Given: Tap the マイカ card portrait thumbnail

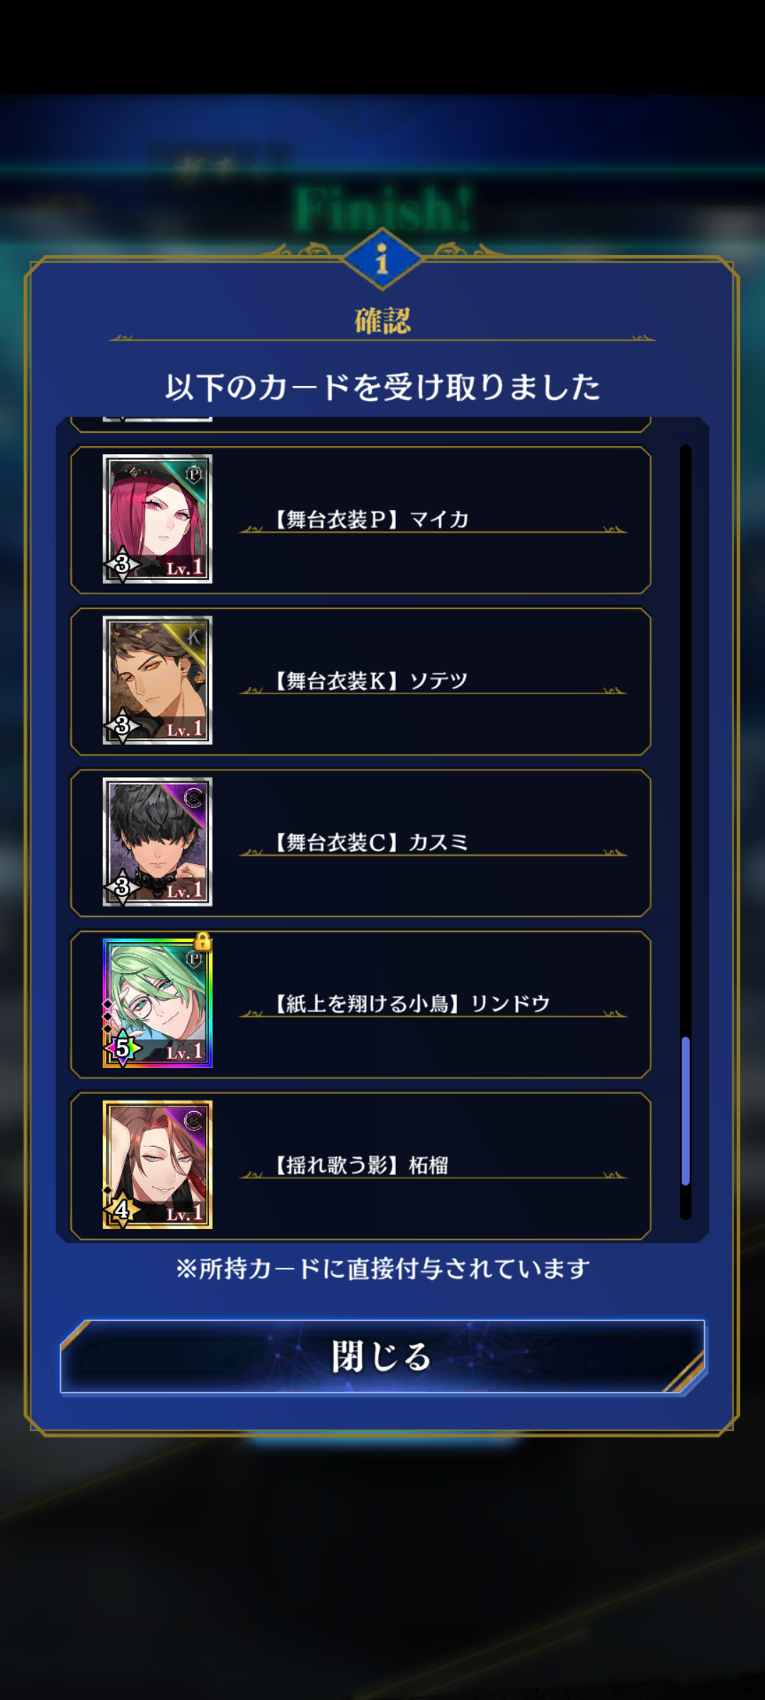Looking at the screenshot, I should tap(157, 518).
